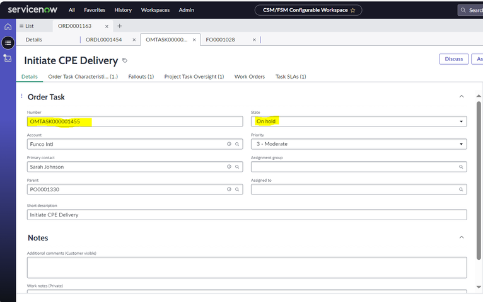The image size is (483, 302).
Task: Click the vertical scrollbar thumb
Action: click(x=479, y=181)
